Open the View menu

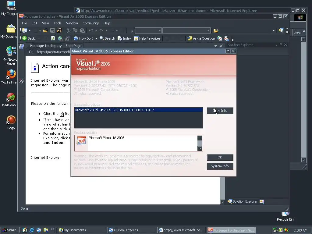click(x=45, y=23)
